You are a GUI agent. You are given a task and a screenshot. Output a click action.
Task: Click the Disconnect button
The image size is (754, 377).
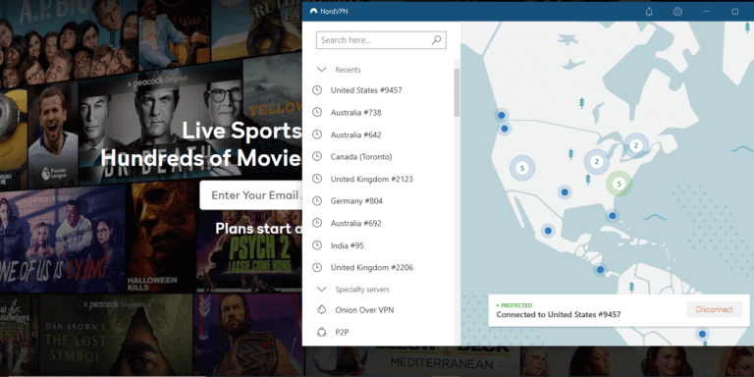pyautogui.click(x=714, y=309)
